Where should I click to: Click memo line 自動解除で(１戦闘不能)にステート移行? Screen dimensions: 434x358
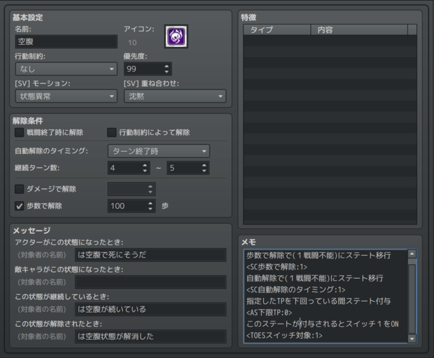point(315,278)
